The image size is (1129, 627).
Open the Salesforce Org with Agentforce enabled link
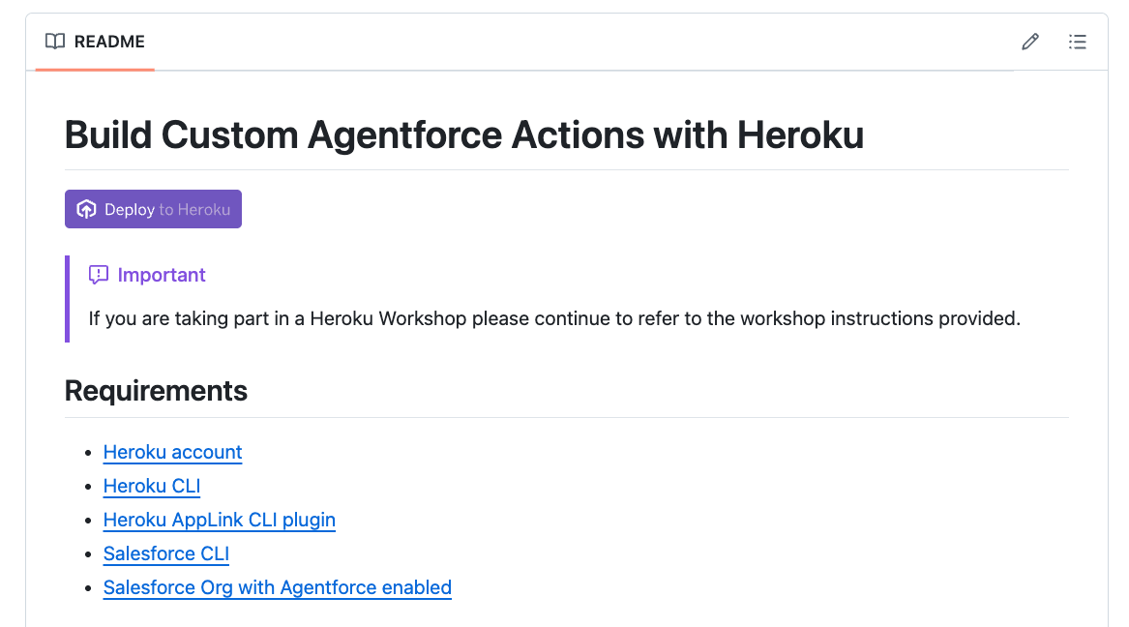277,587
